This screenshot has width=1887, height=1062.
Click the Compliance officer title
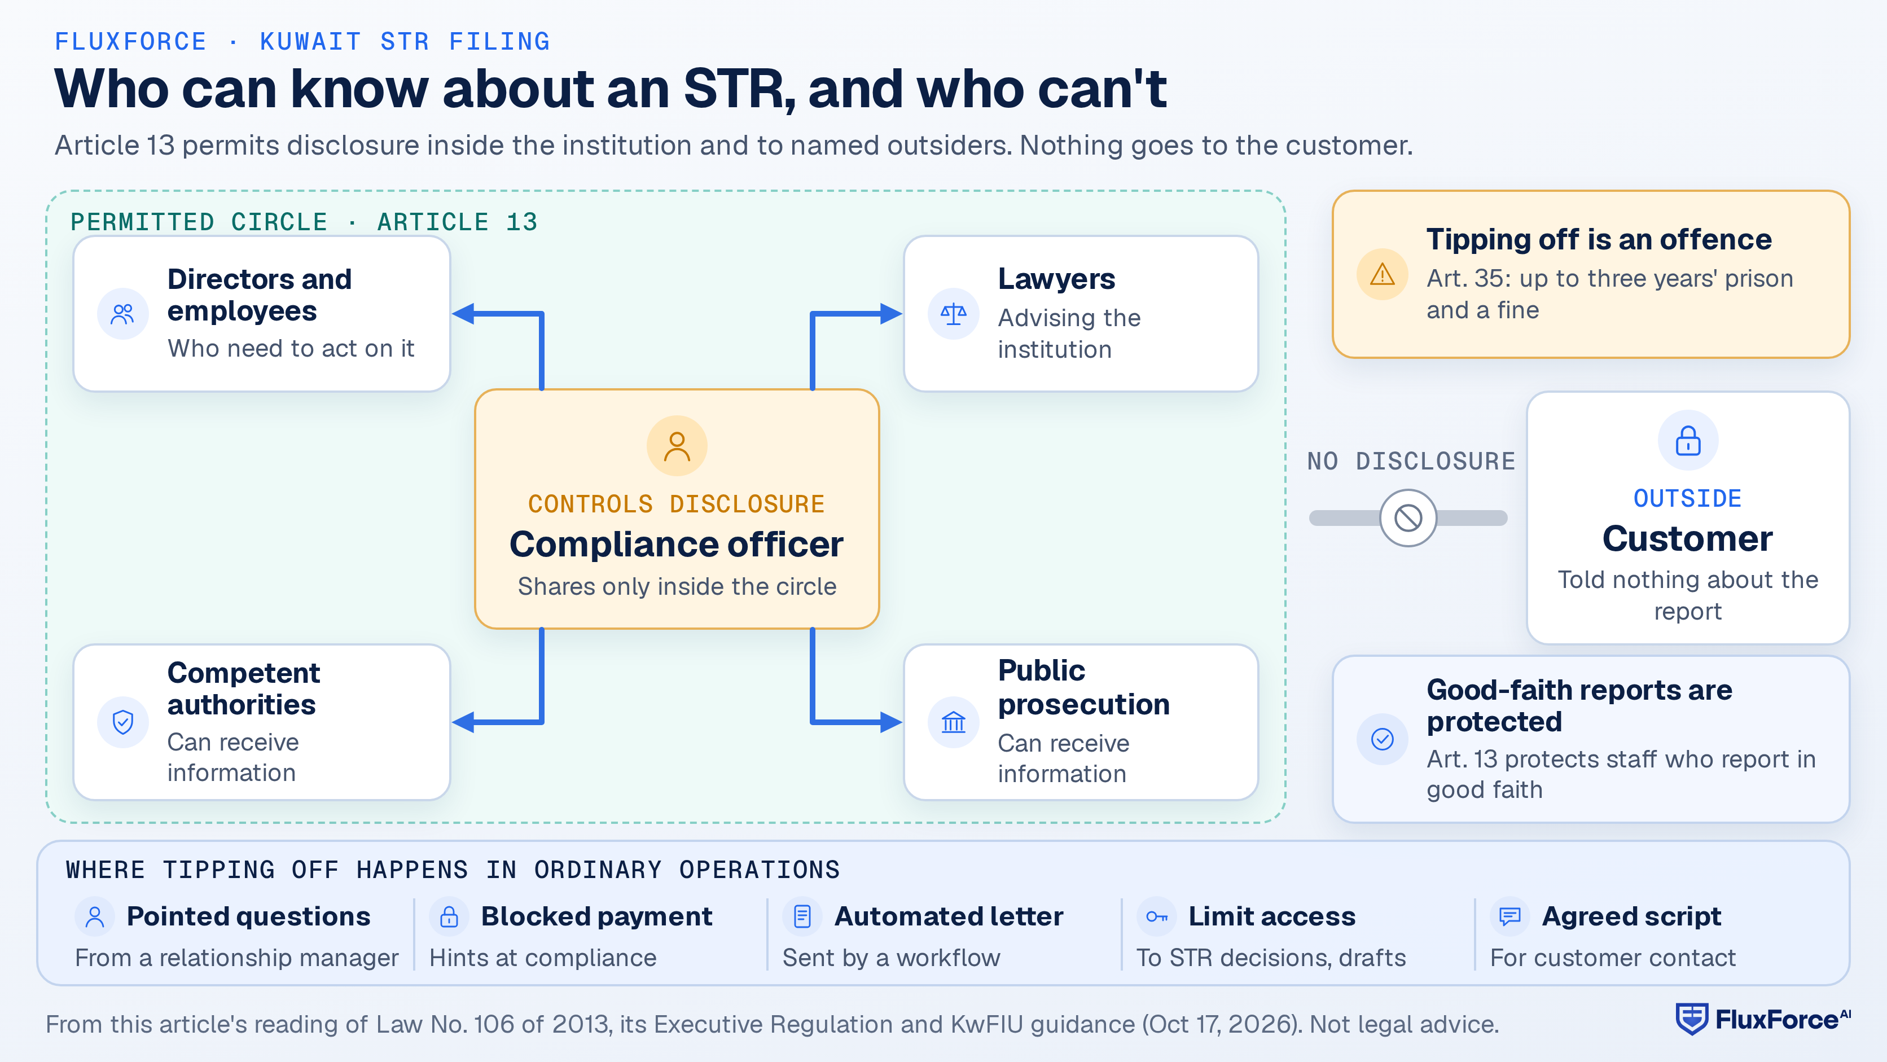click(677, 544)
